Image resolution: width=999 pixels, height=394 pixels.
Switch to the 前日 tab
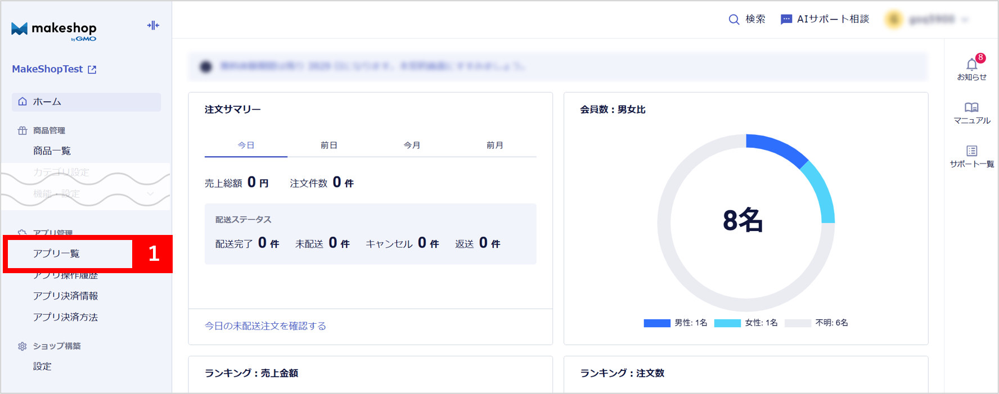click(328, 145)
